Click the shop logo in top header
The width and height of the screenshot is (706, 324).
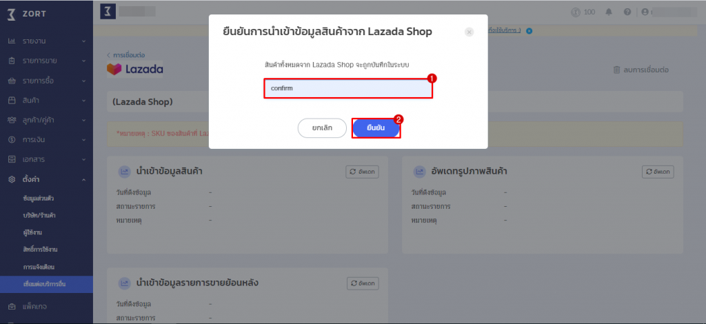108,12
